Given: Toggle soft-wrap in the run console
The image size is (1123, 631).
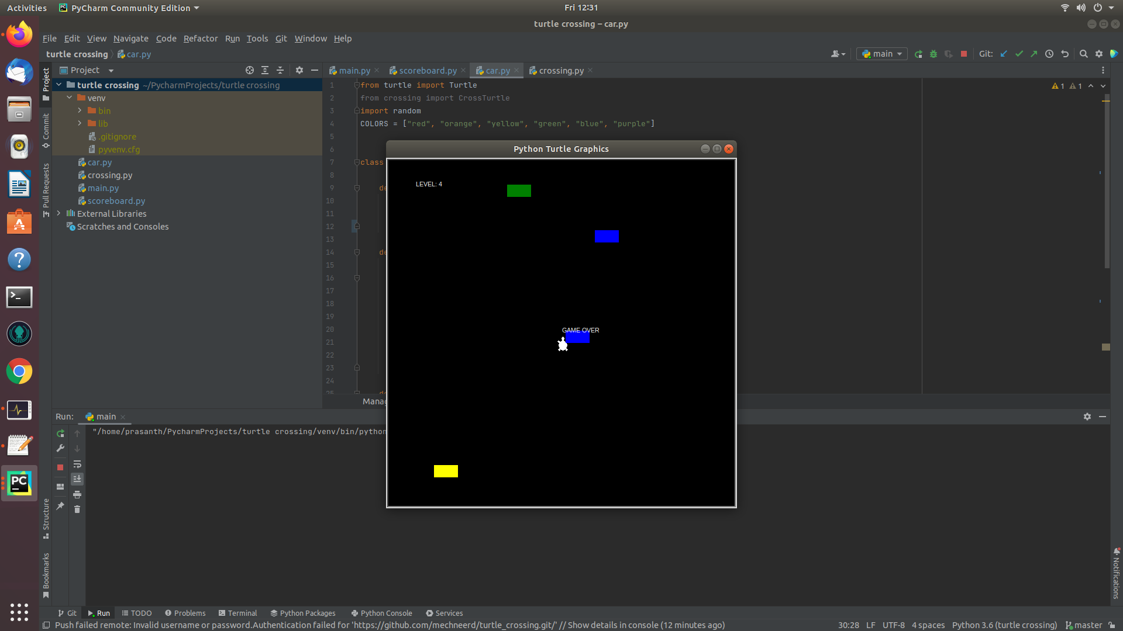Looking at the screenshot, I should pyautogui.click(x=77, y=464).
